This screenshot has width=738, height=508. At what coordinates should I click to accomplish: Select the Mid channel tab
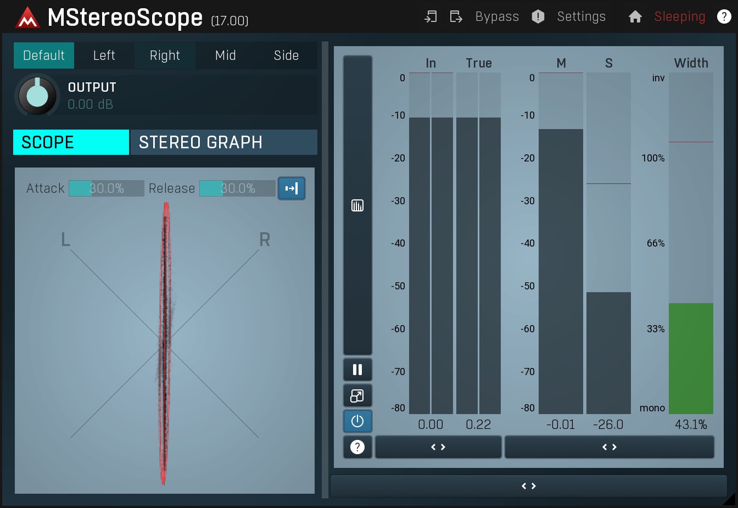(226, 55)
